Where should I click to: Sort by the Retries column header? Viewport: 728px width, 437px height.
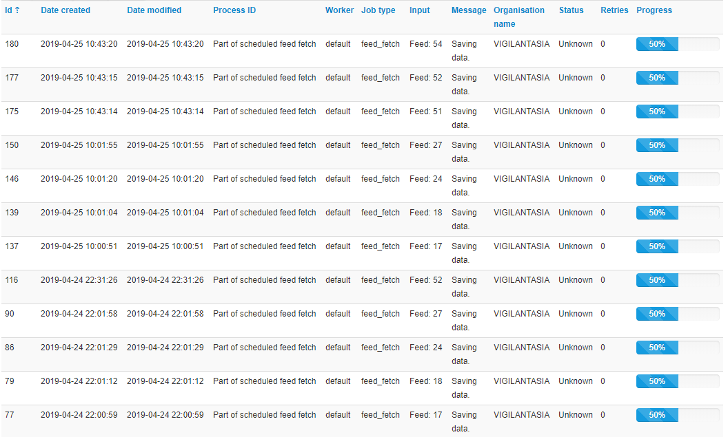coord(614,10)
